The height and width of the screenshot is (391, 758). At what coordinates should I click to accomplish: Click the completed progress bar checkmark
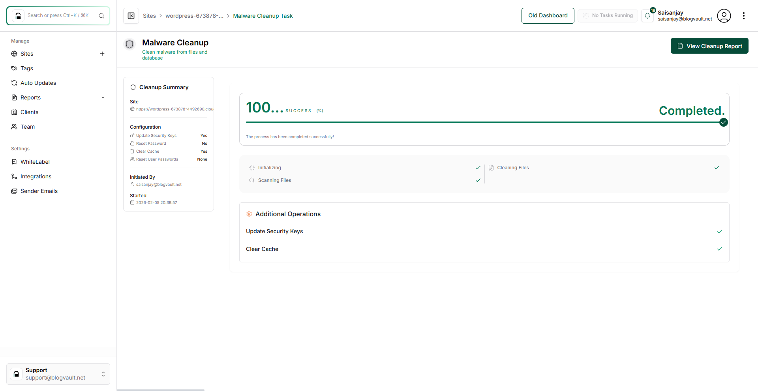pyautogui.click(x=724, y=122)
